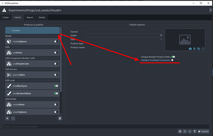This screenshot has width=213, height=136.
Task: Switch to the Publish tab
Action: point(18,17)
